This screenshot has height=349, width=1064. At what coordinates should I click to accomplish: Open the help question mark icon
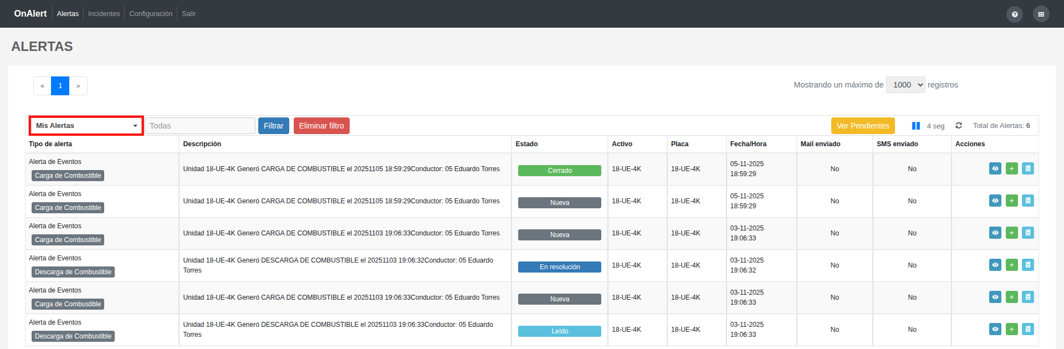1015,14
